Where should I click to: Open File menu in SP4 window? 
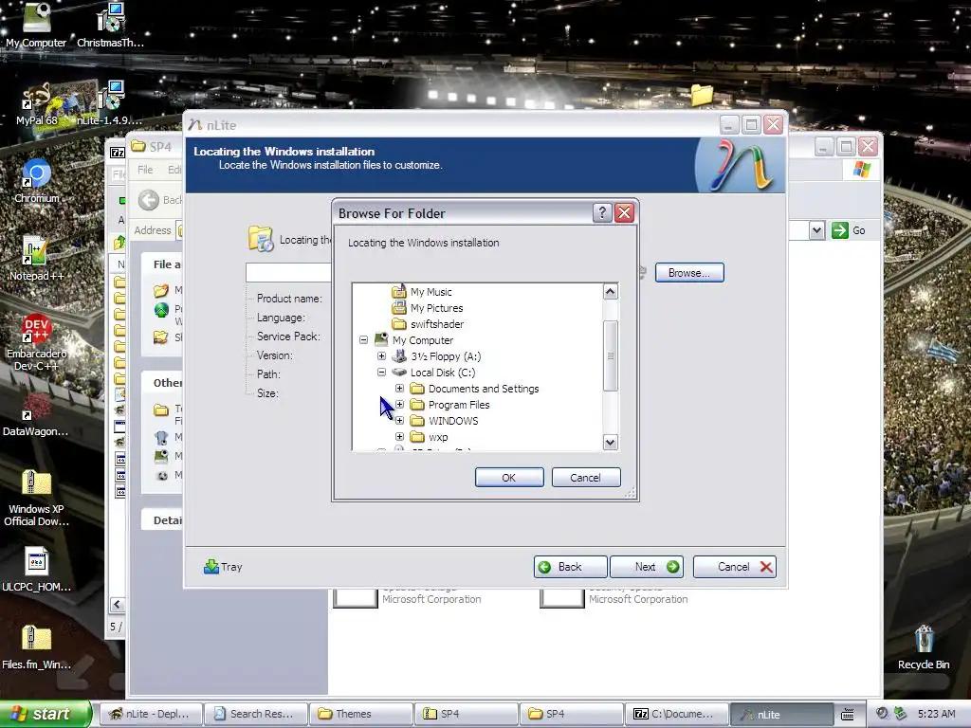pyautogui.click(x=145, y=170)
